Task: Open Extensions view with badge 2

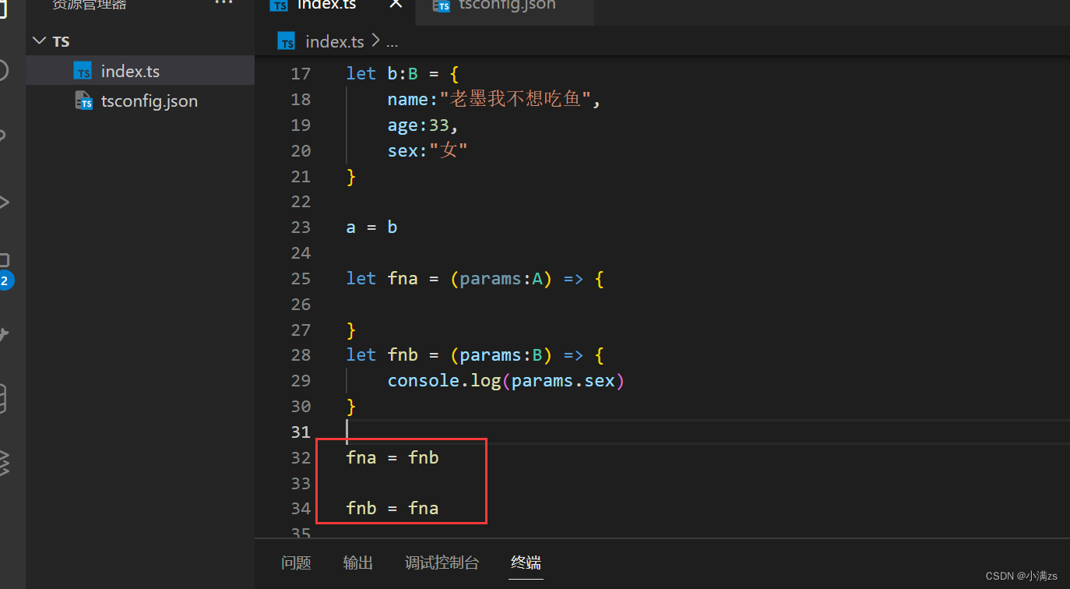Action: point(5,270)
